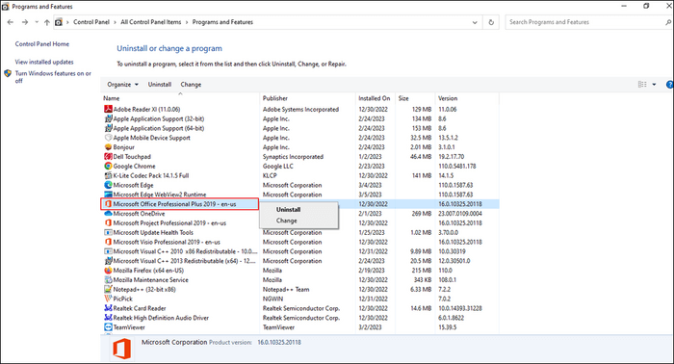Open recent locations dropdown arrow
This screenshot has width=674, height=364.
point(37,22)
